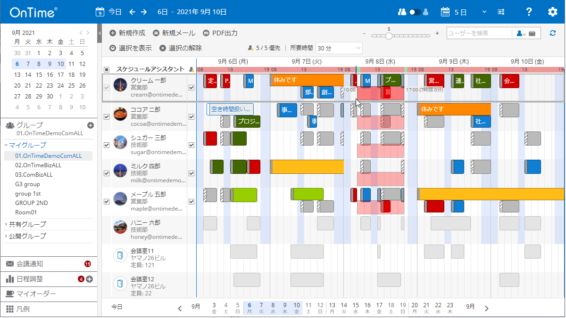Open settings gear in top bar

552,12
